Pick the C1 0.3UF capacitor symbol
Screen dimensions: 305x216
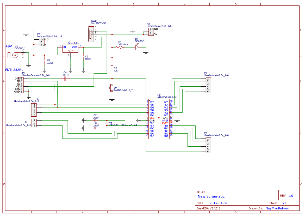44,61
